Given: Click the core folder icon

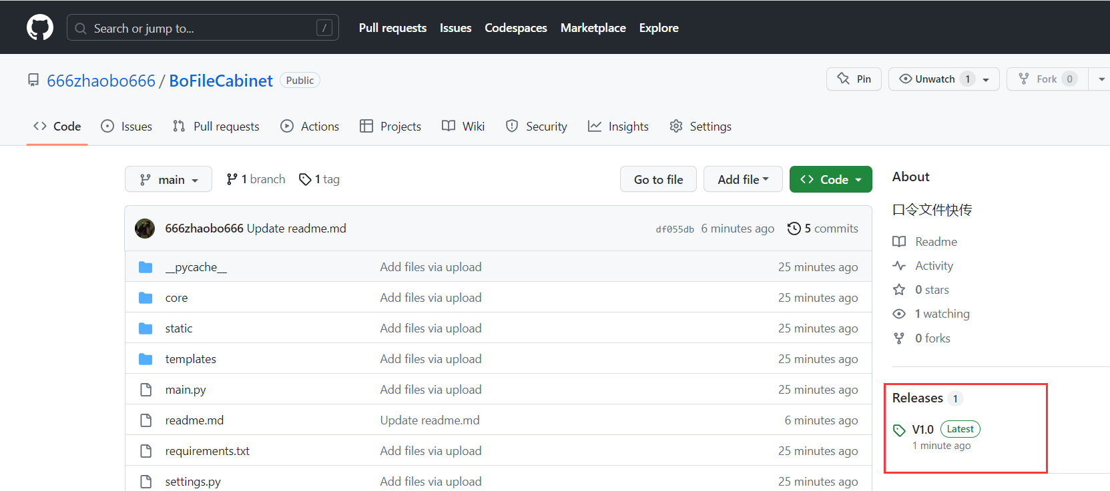Looking at the screenshot, I should pyautogui.click(x=146, y=298).
